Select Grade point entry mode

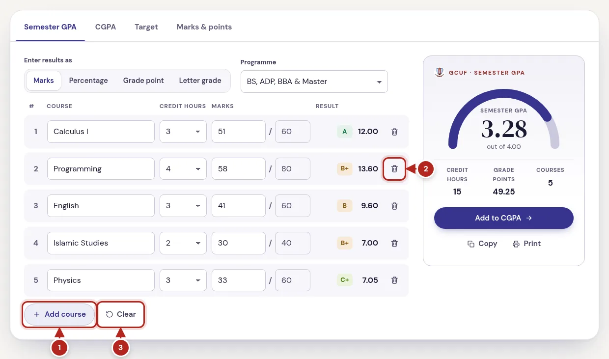click(143, 81)
